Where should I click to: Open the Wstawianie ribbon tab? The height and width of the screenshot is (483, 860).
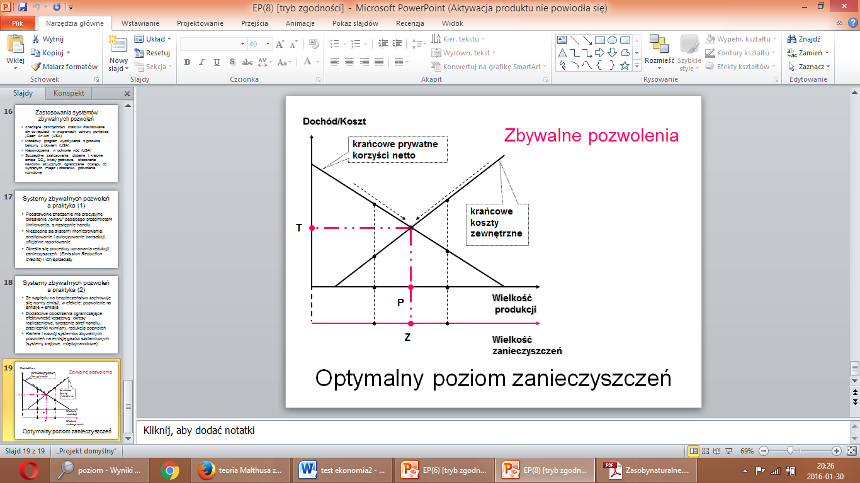[140, 23]
